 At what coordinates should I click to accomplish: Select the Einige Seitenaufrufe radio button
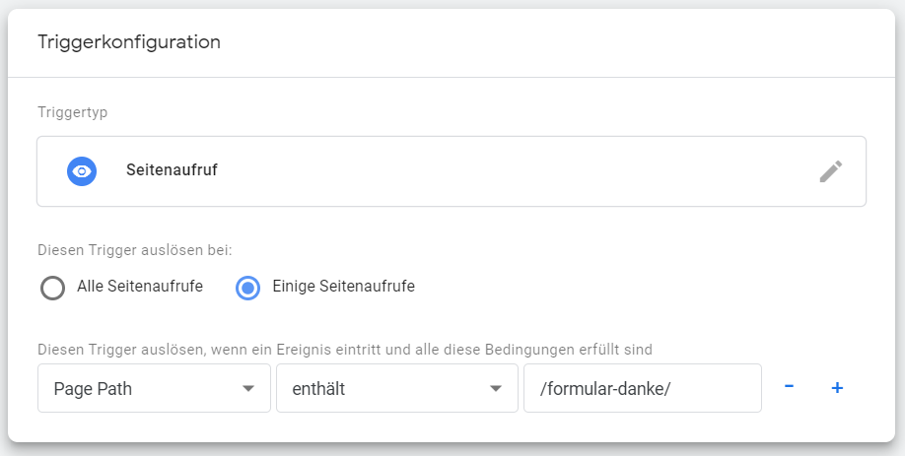[x=248, y=288]
